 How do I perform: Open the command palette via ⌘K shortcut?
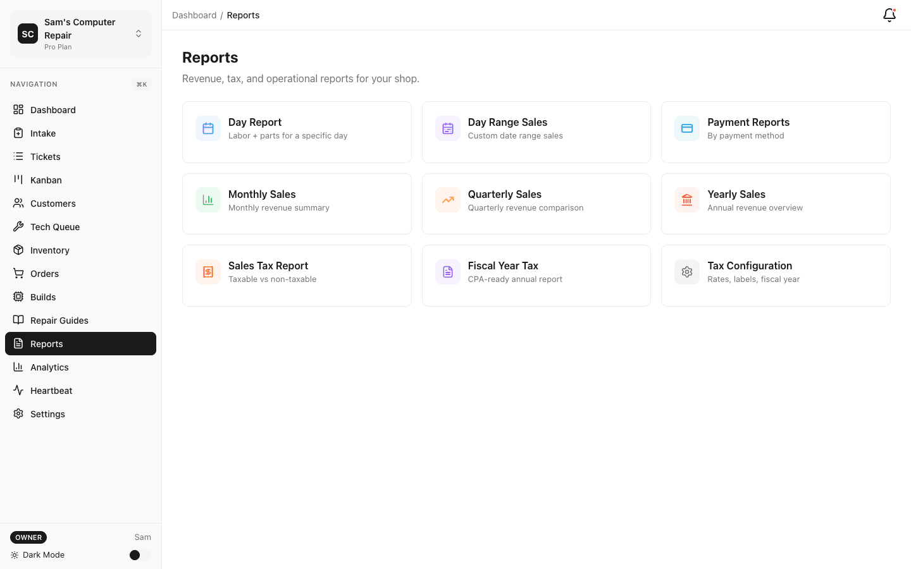141,83
